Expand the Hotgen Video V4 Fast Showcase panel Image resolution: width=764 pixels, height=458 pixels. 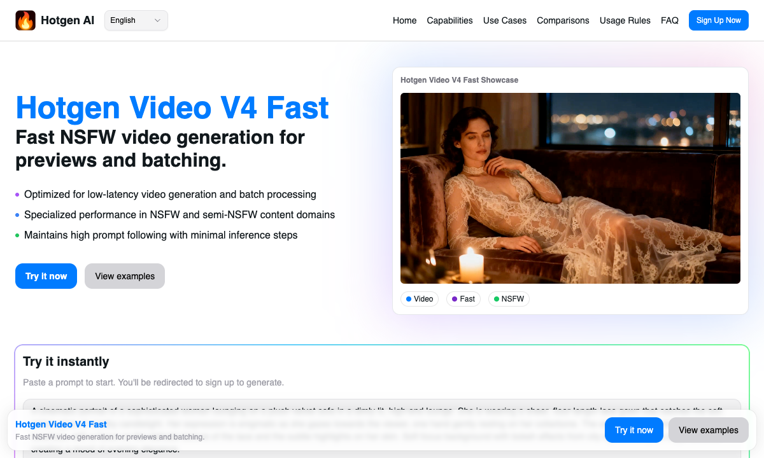[x=459, y=80]
